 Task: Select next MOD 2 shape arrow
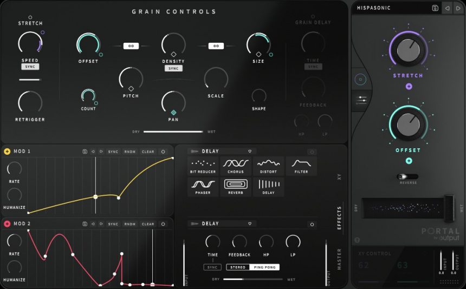(x=101, y=224)
